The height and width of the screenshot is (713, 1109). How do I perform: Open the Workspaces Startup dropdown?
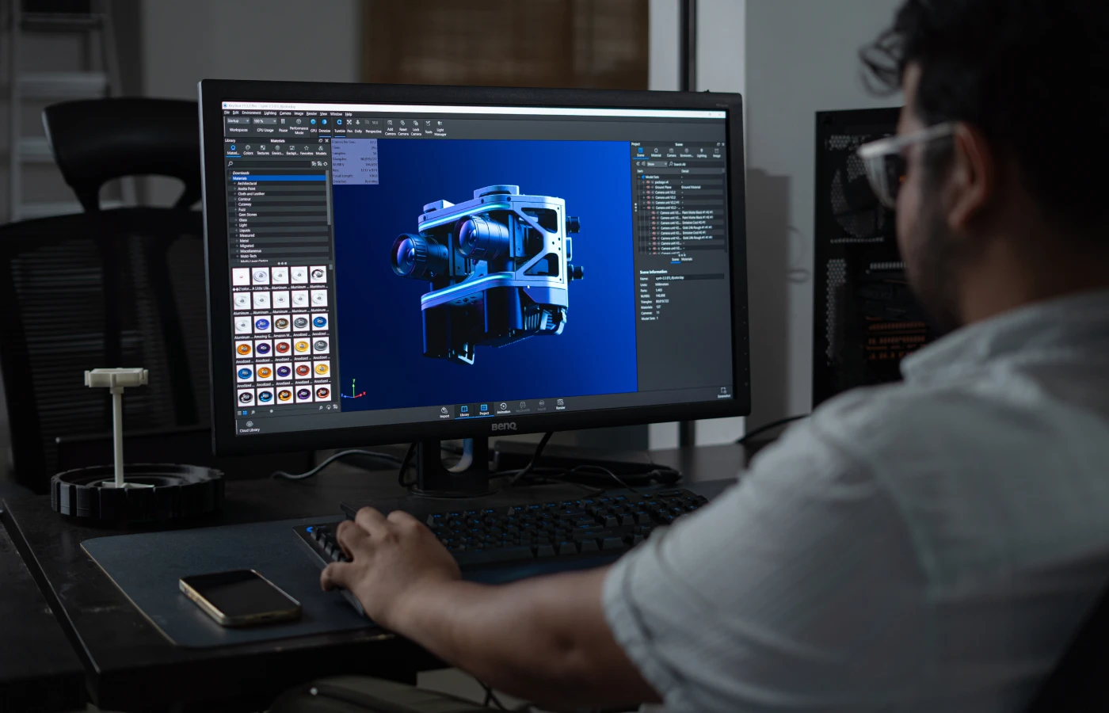238,120
